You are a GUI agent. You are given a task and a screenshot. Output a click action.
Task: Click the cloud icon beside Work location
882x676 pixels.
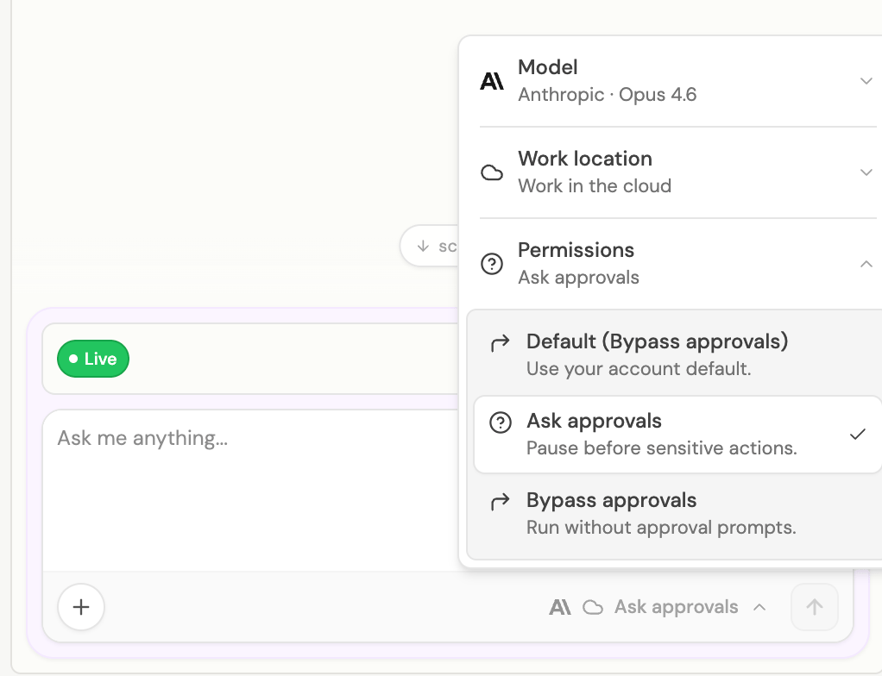point(492,172)
